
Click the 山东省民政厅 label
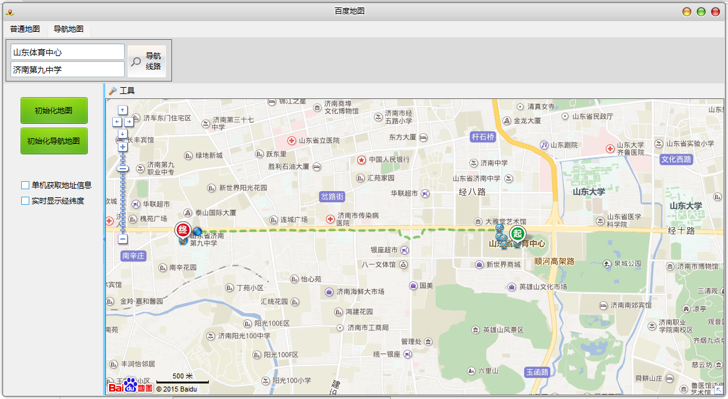592,116
